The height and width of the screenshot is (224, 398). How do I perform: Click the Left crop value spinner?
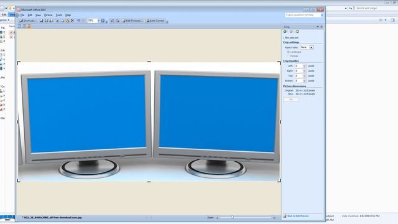click(305, 66)
